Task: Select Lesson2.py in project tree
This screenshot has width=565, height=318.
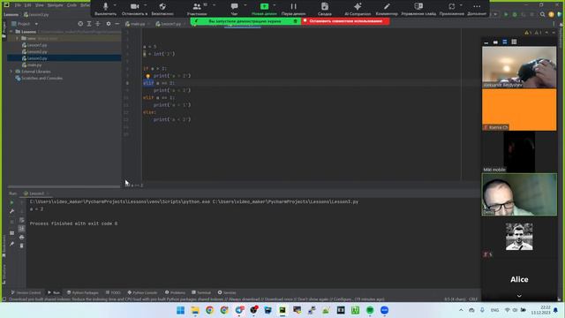Action: click(37, 51)
